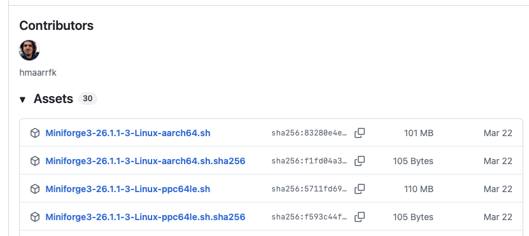Viewport: 529px width, 236px height.
Task: Click package icon beside Linux-aarch64.sh.sha256
Action: point(35,162)
